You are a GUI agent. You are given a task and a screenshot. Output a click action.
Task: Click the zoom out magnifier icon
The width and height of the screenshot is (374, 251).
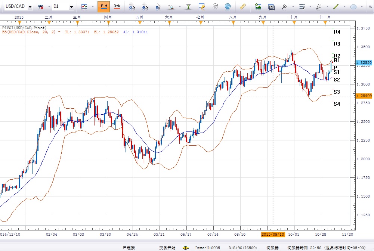(x=145, y=7)
